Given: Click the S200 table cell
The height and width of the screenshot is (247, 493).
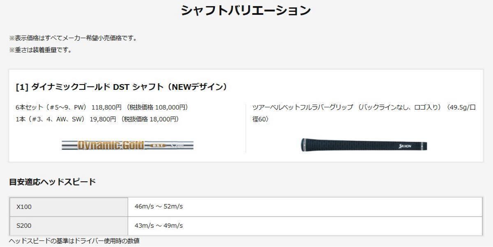Looking at the screenshot, I should 69,226.
